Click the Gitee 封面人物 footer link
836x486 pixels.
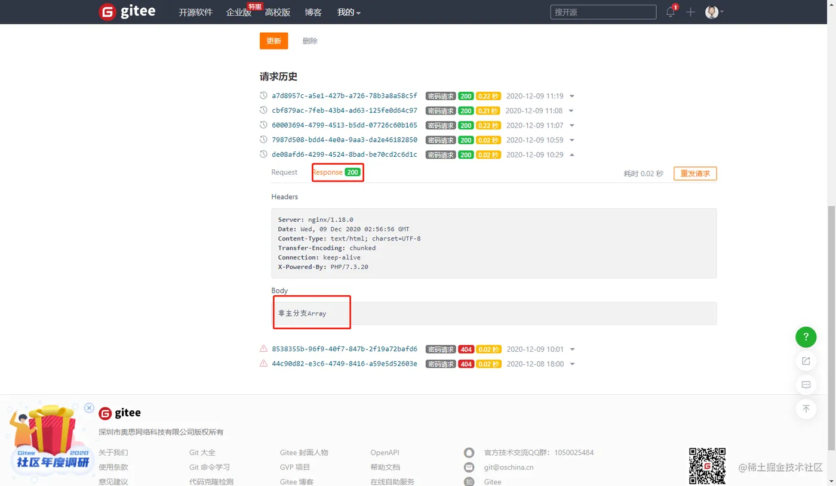point(304,453)
